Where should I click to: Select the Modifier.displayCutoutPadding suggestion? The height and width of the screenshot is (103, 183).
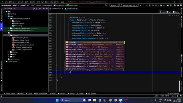tap(95, 66)
